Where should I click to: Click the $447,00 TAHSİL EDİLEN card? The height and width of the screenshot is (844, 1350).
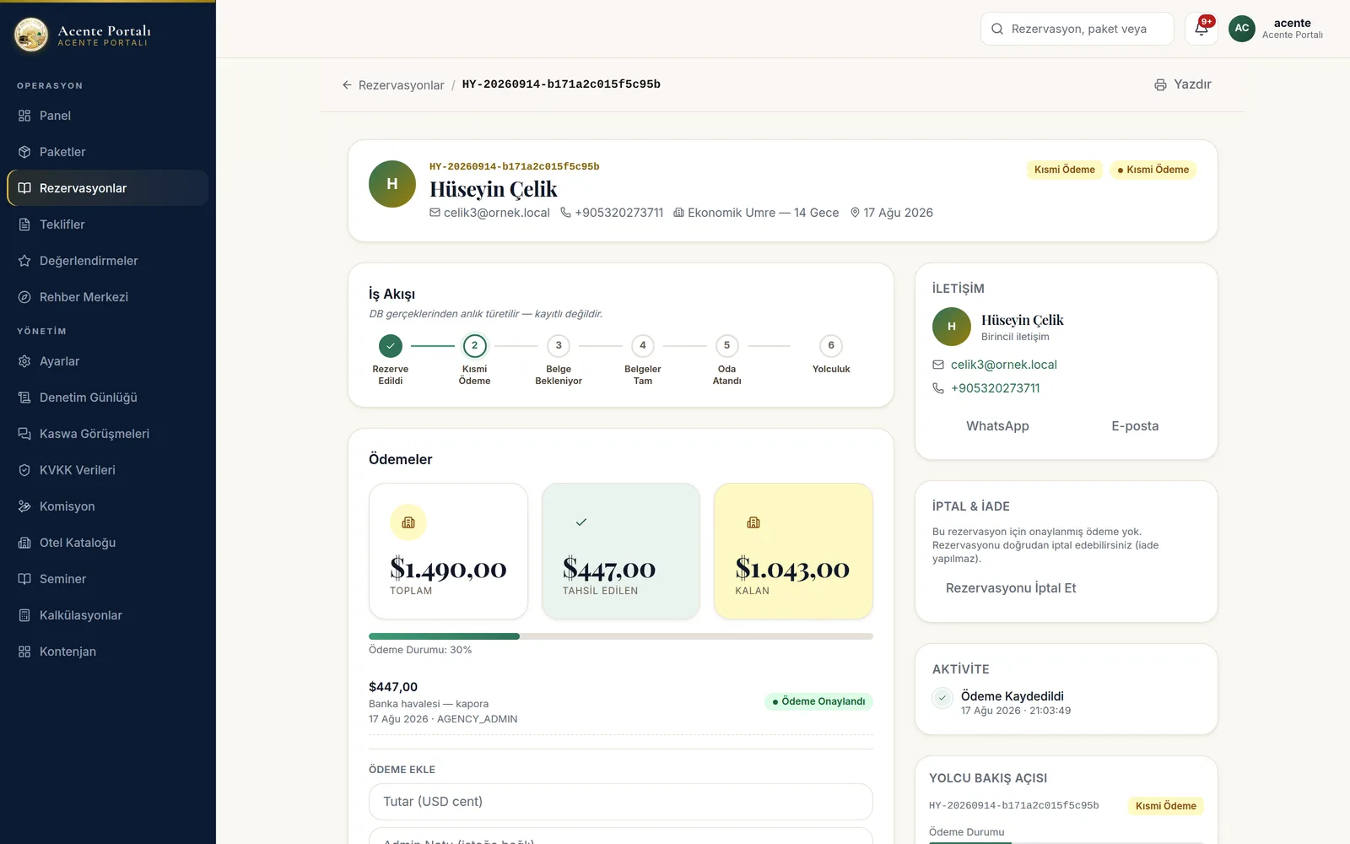coord(621,551)
